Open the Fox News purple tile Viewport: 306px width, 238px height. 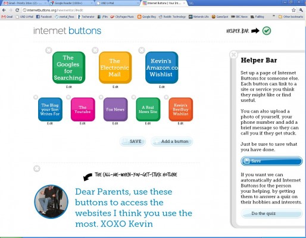[115, 109]
